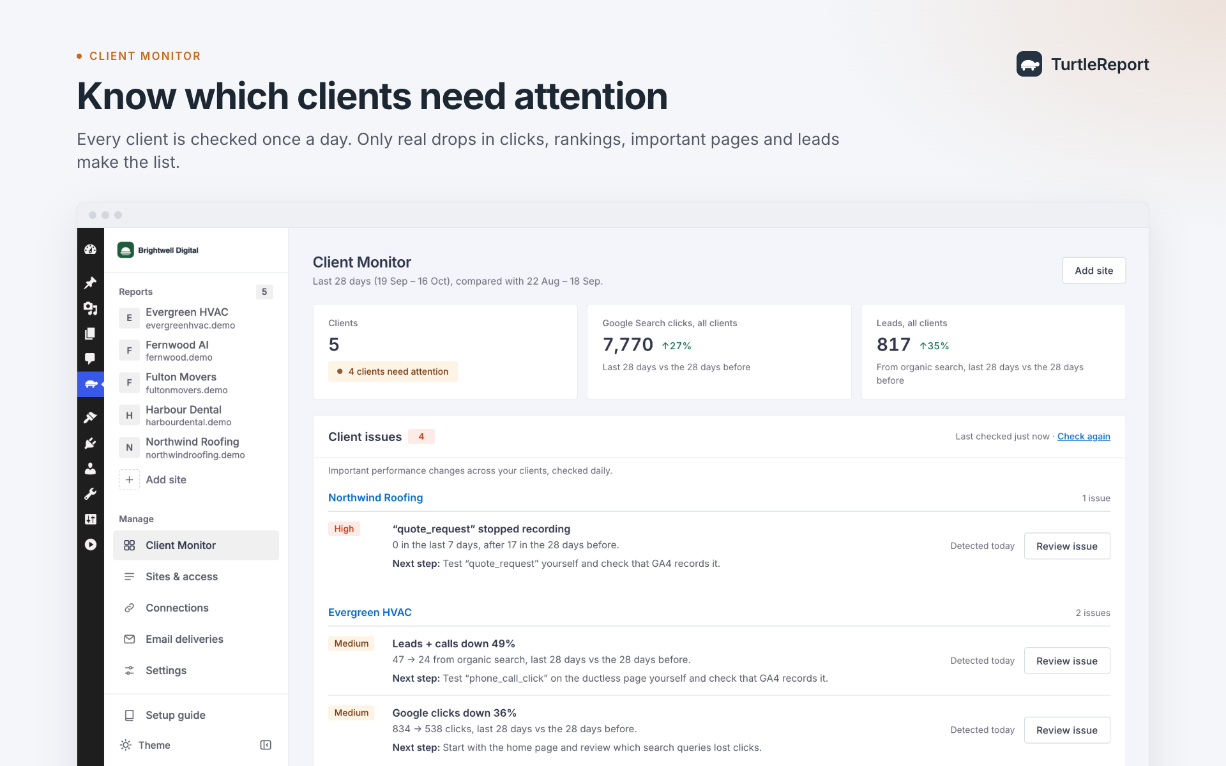
Task: Go to Sites & access
Action: pyautogui.click(x=196, y=576)
